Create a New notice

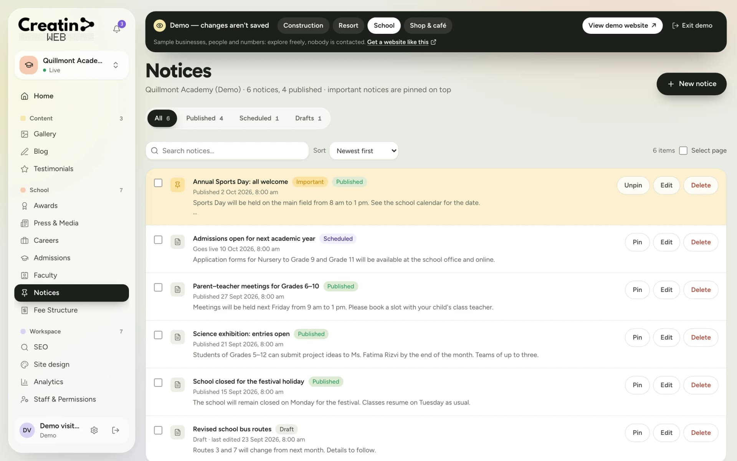[691, 84]
